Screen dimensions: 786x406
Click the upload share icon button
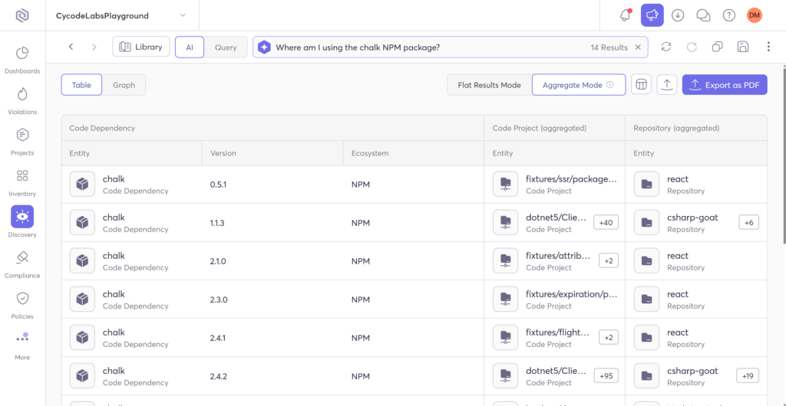667,85
